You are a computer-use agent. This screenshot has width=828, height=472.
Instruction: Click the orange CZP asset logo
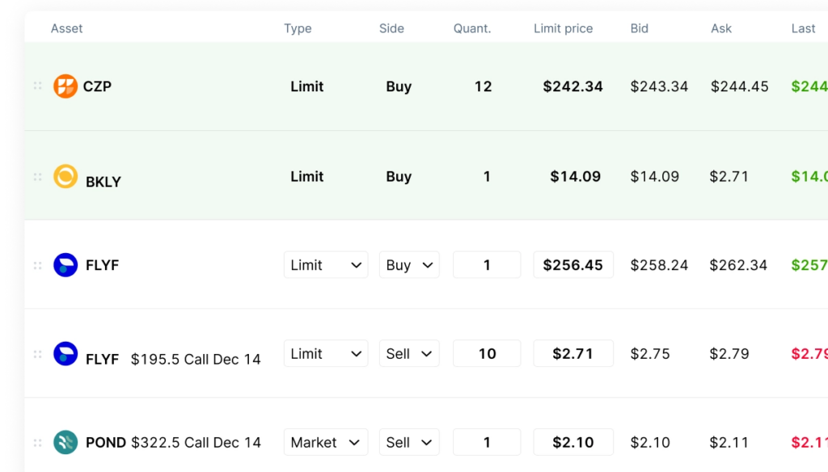65,86
